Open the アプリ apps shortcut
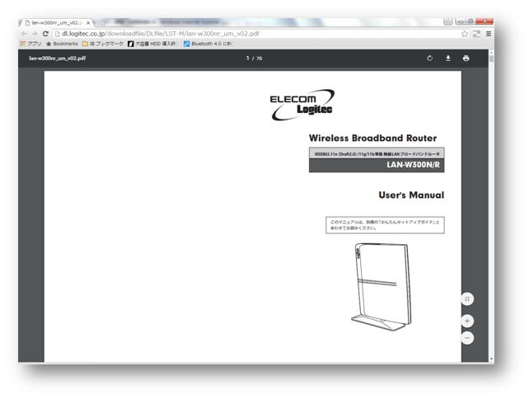529x399 pixels. [30, 44]
